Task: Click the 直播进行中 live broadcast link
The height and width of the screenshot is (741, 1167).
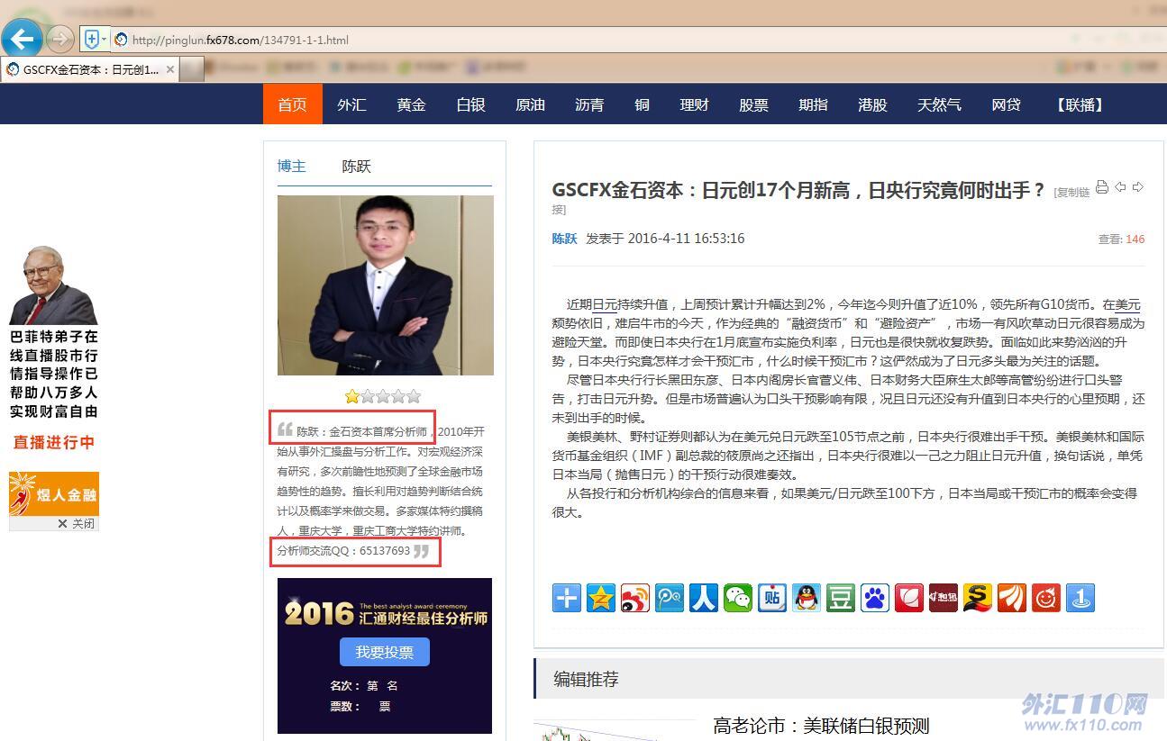Action: [x=54, y=442]
